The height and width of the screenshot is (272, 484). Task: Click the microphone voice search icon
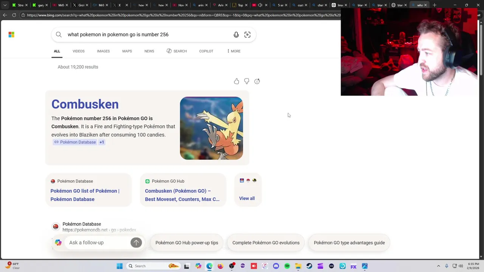tap(236, 35)
